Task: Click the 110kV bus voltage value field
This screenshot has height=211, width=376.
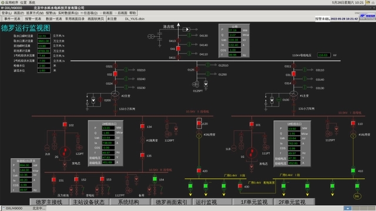Action: pyautogui.click(x=323, y=55)
